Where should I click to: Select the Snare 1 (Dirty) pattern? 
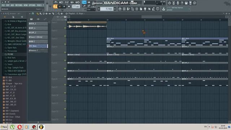(38, 37)
